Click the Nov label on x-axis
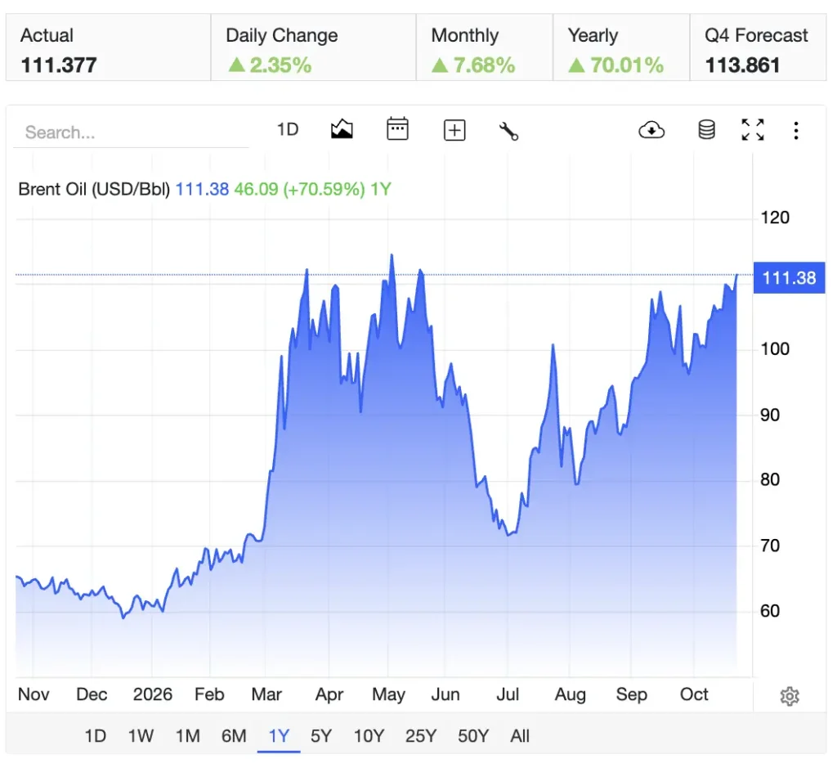The image size is (837, 768). coord(34,694)
